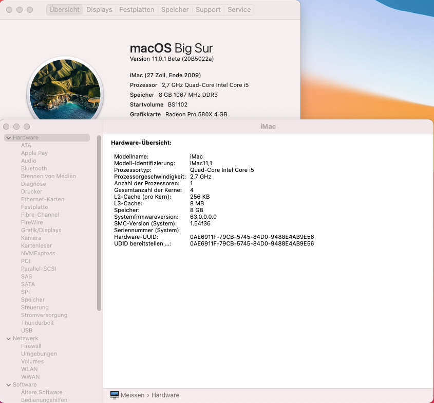The image size is (434, 403).
Task: Select SATA in sidebar
Action: [28, 284]
